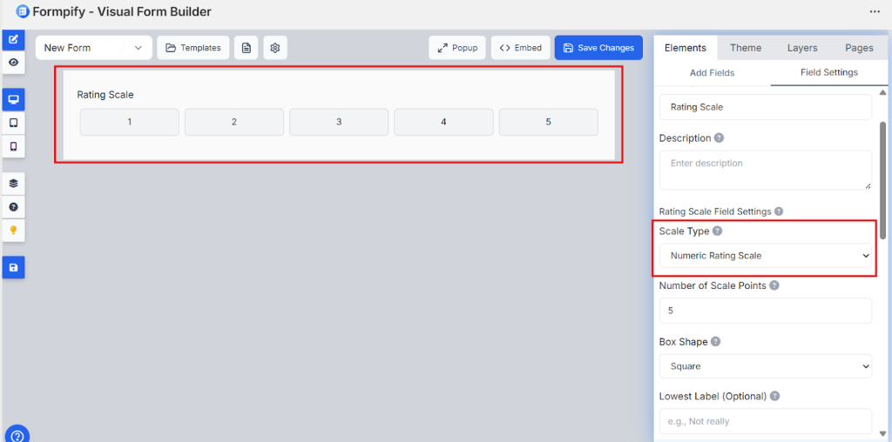This screenshot has height=442, width=892.
Task: Open the New Form dropdown
Action: (93, 48)
